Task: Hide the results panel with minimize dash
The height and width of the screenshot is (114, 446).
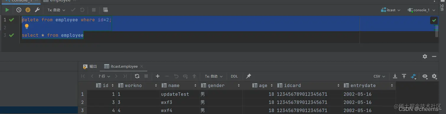Action: (434, 56)
